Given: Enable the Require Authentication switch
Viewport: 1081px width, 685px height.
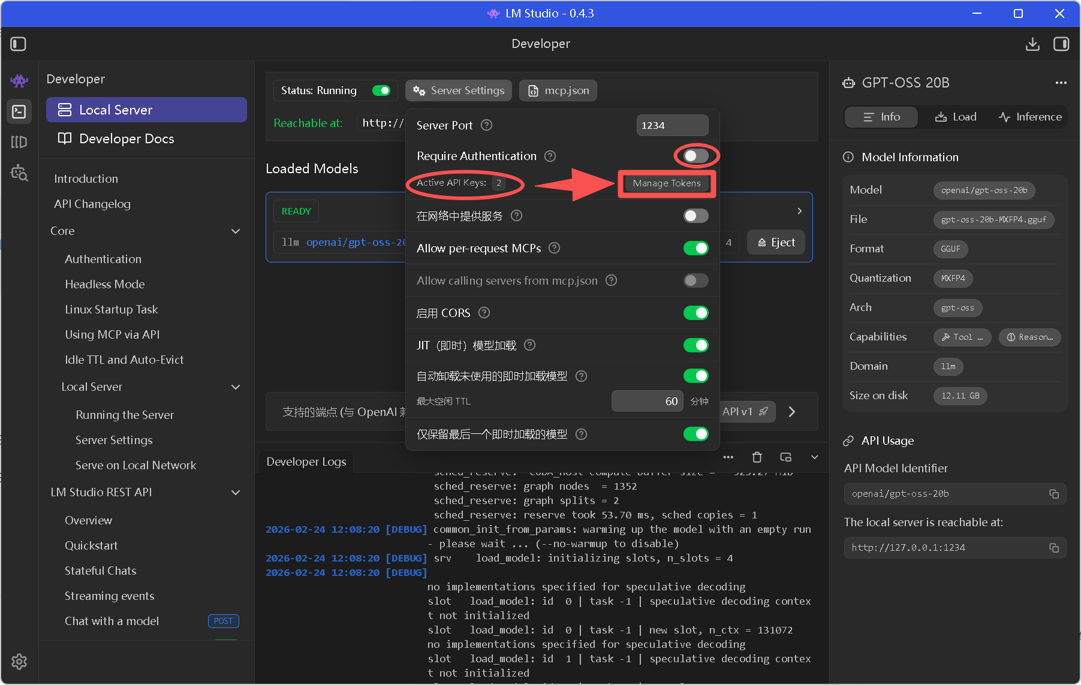Looking at the screenshot, I should pyautogui.click(x=695, y=156).
